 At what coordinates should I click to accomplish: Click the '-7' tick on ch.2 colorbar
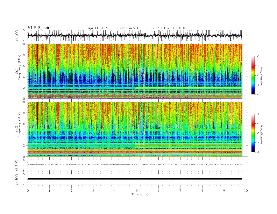click(x=258, y=152)
